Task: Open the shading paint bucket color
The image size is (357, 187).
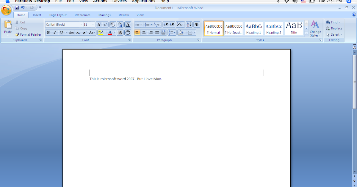Action: click(180, 33)
